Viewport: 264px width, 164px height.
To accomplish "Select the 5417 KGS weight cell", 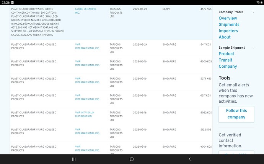I will (205, 45).
